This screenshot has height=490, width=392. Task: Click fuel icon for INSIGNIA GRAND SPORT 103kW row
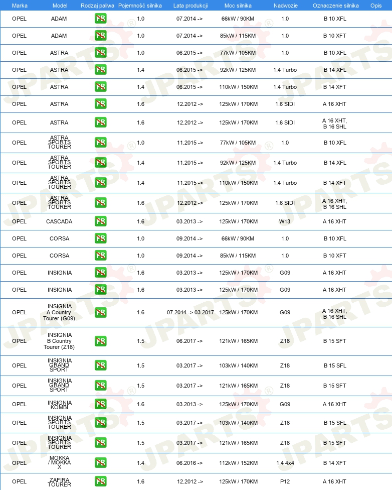[x=100, y=365]
